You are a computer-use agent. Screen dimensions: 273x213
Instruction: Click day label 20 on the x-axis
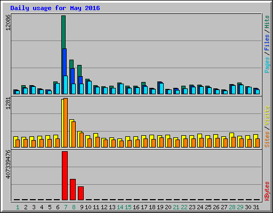pos(168,207)
